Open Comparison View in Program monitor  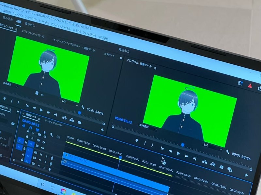[230, 169]
